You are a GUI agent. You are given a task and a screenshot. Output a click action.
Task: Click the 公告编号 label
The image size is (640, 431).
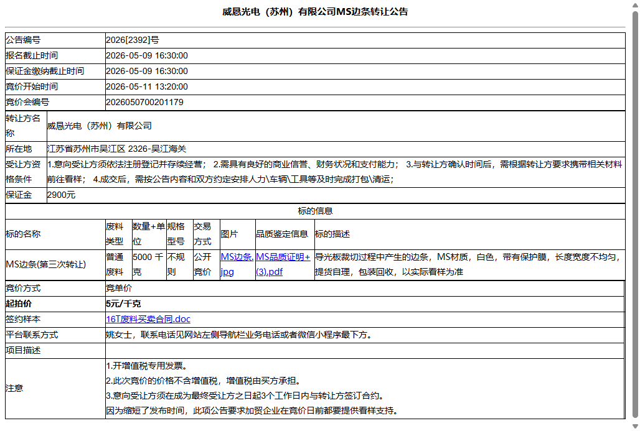point(23,40)
